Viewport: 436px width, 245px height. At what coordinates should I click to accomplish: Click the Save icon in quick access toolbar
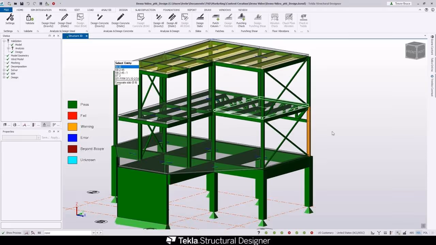(x=22, y=3)
